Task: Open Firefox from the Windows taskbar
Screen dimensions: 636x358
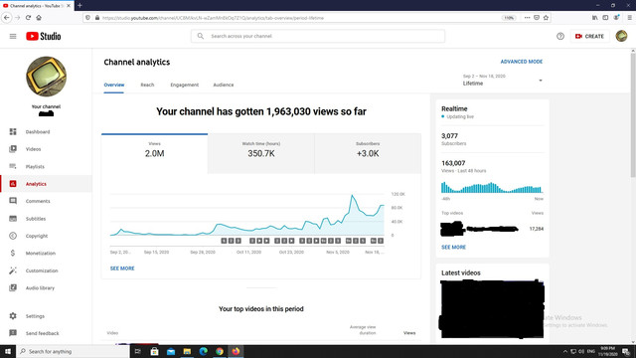Action: (x=236, y=351)
